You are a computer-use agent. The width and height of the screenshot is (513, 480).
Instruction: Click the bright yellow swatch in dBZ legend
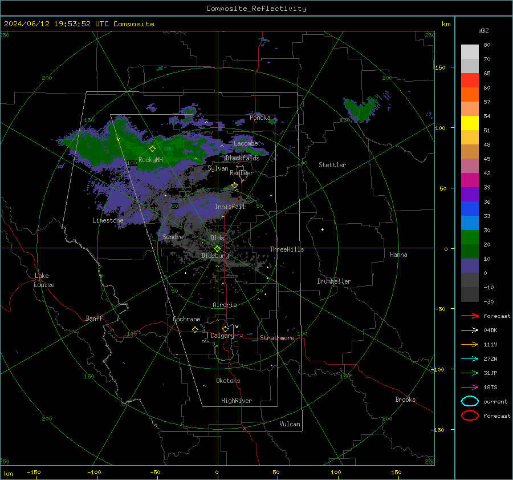[470, 123]
